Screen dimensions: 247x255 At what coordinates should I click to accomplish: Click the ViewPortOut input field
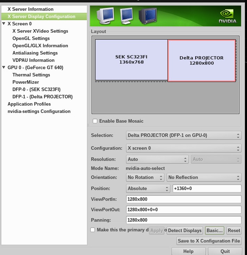coord(183,209)
